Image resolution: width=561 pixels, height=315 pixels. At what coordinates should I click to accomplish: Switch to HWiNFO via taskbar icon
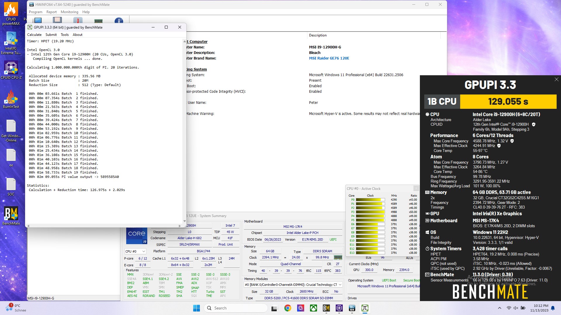[x=352, y=308]
